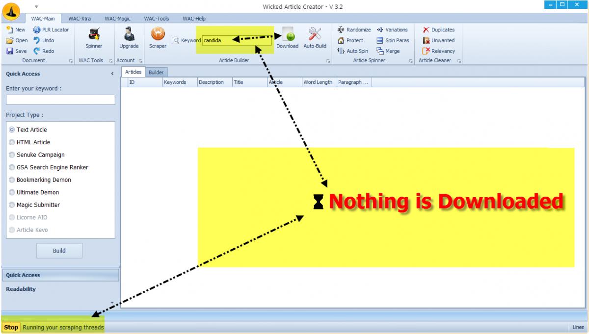Start the Scraper spider tool
Screen dimensions: 589x334
pos(158,38)
